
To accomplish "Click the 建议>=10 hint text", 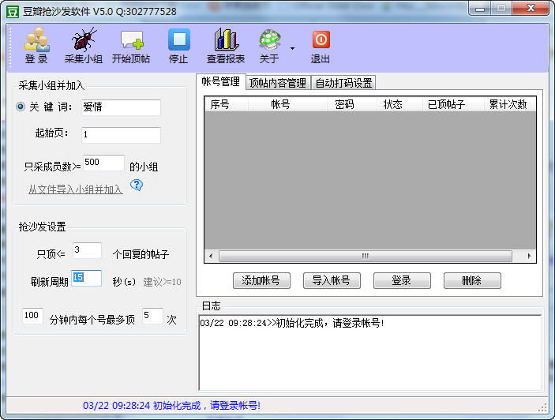I will coord(162,282).
